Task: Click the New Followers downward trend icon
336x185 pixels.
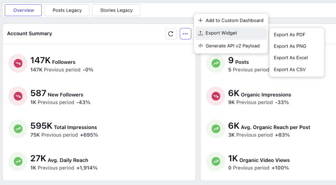Action: (18, 96)
